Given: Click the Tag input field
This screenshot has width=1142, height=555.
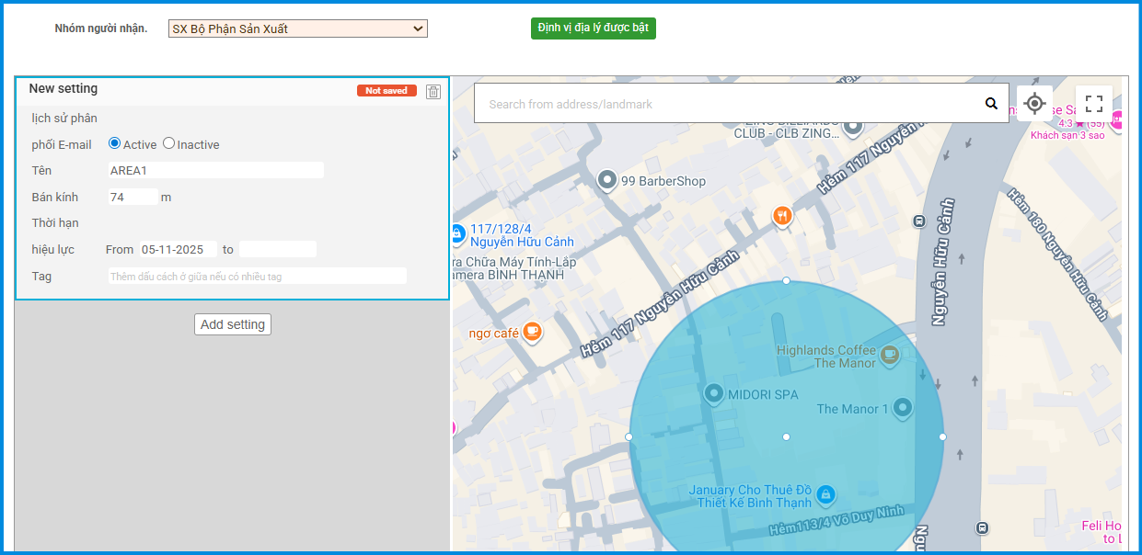Looking at the screenshot, I should (x=257, y=276).
